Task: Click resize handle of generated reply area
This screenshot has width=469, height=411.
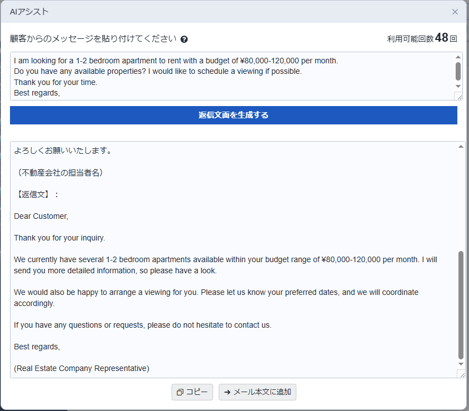Action: point(461,374)
